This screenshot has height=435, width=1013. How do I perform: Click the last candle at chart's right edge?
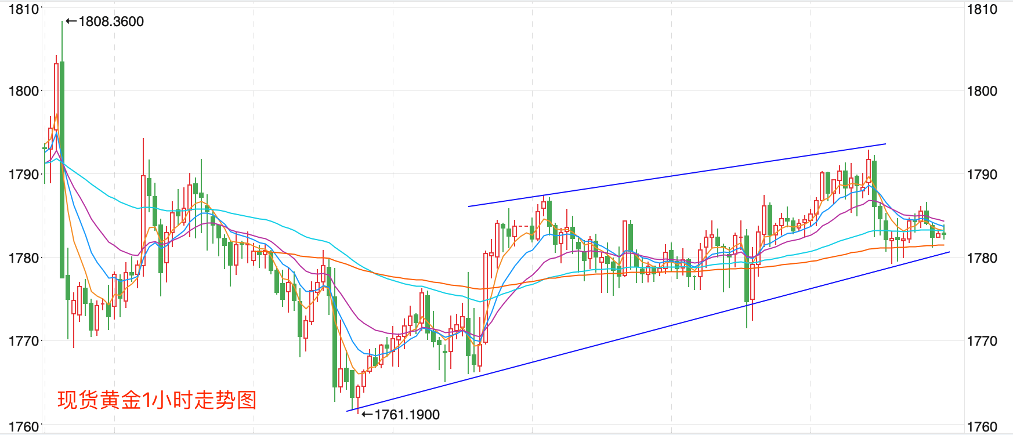(x=944, y=234)
